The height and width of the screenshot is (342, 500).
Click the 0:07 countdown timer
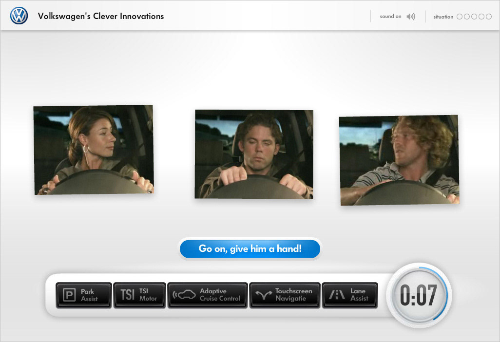pos(418,295)
